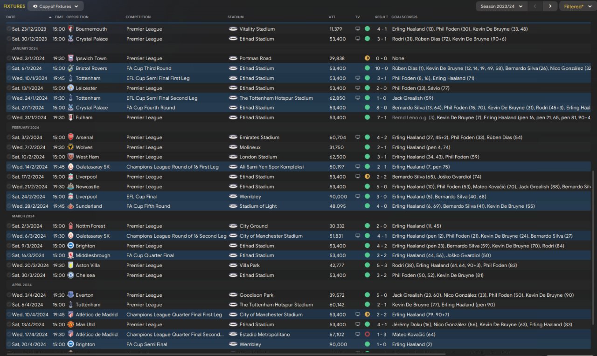Open the Nottm Forest opposition link
The image size is (597, 356).
[x=90, y=226]
